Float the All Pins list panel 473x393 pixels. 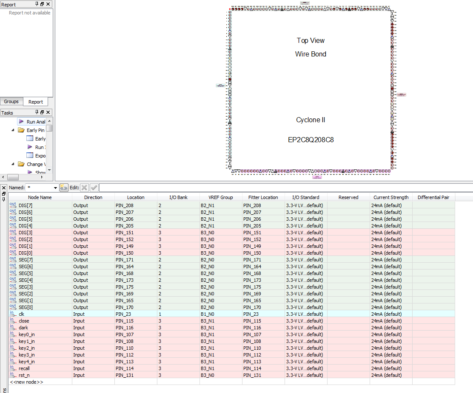click(4, 194)
